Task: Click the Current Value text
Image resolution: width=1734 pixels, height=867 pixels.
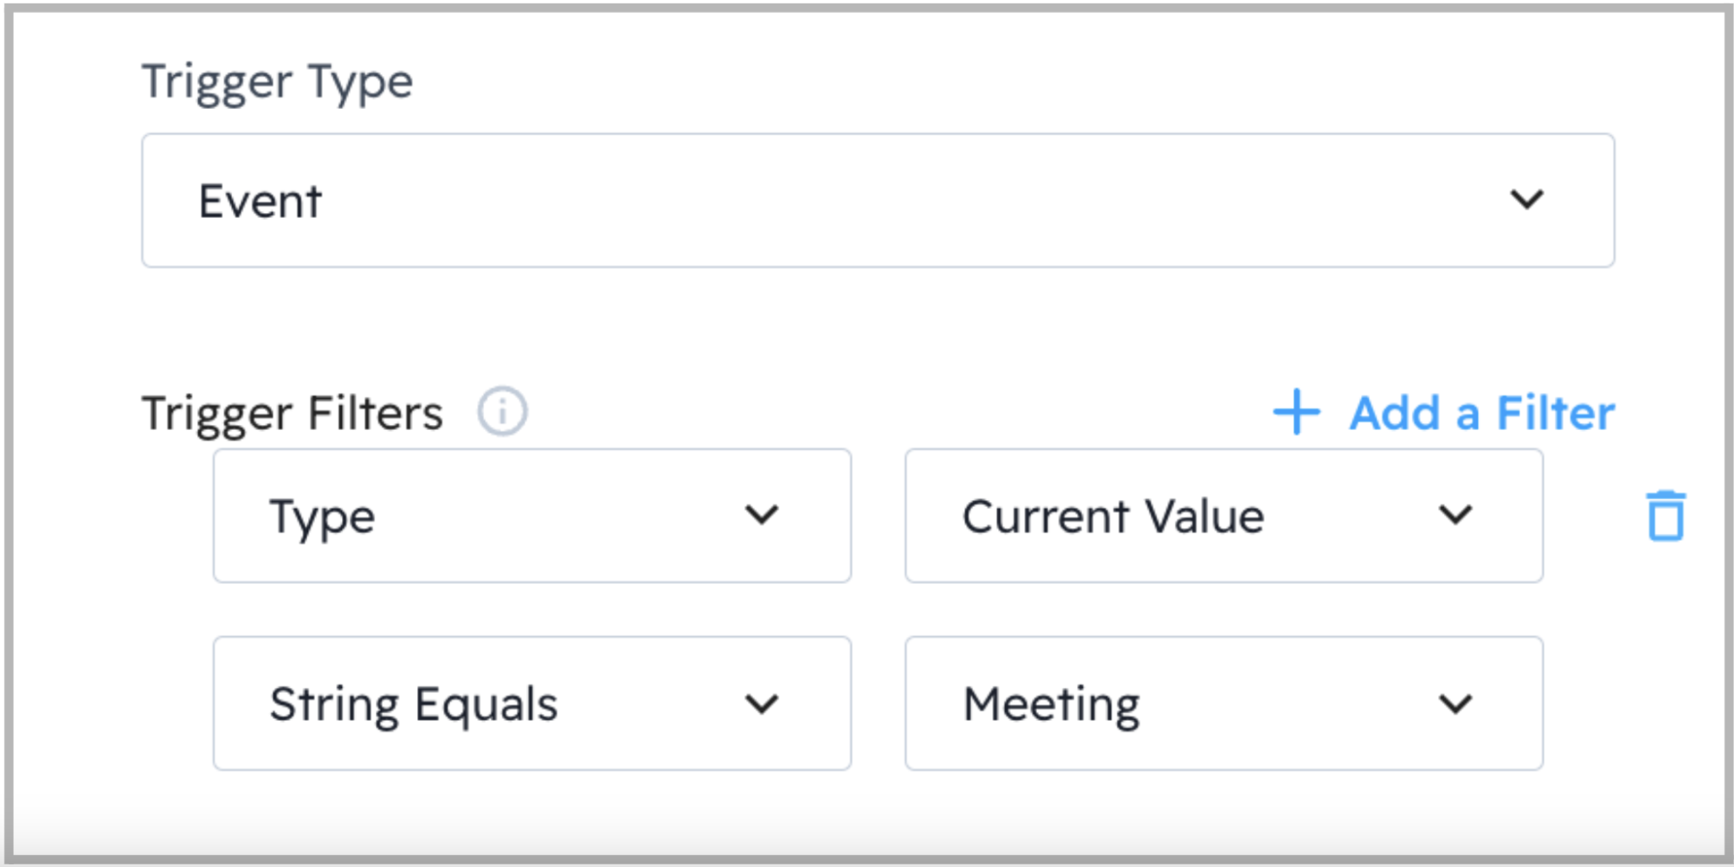Action: [1113, 517]
